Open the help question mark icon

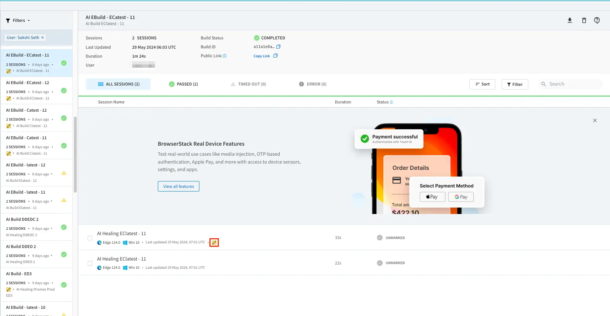click(x=597, y=20)
